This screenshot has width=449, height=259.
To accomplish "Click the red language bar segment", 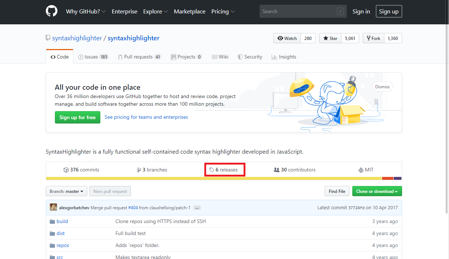I will [x=388, y=178].
